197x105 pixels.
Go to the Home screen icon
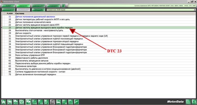3,102
